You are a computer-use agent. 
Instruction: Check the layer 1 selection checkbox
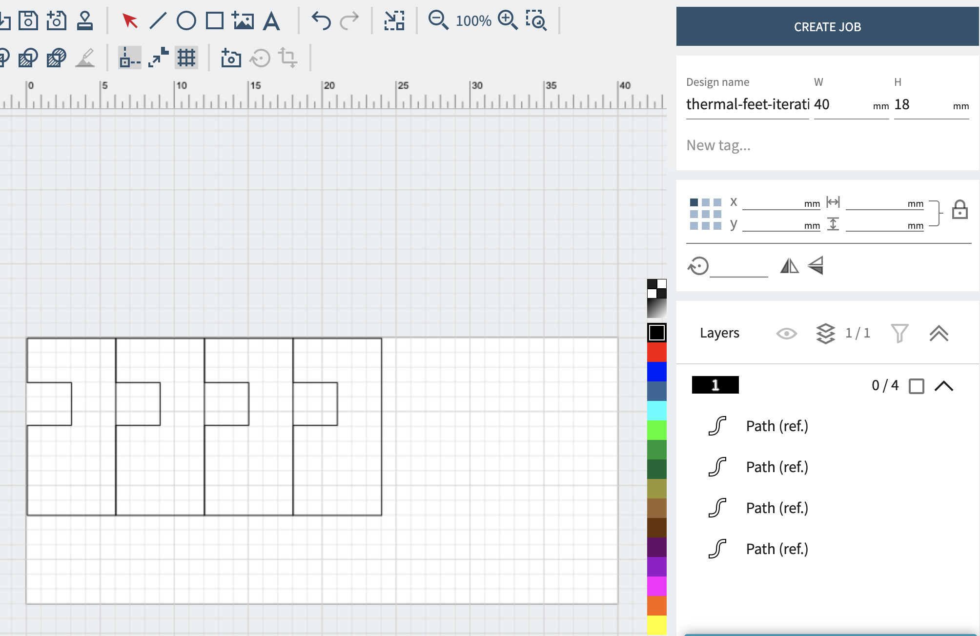coord(916,386)
